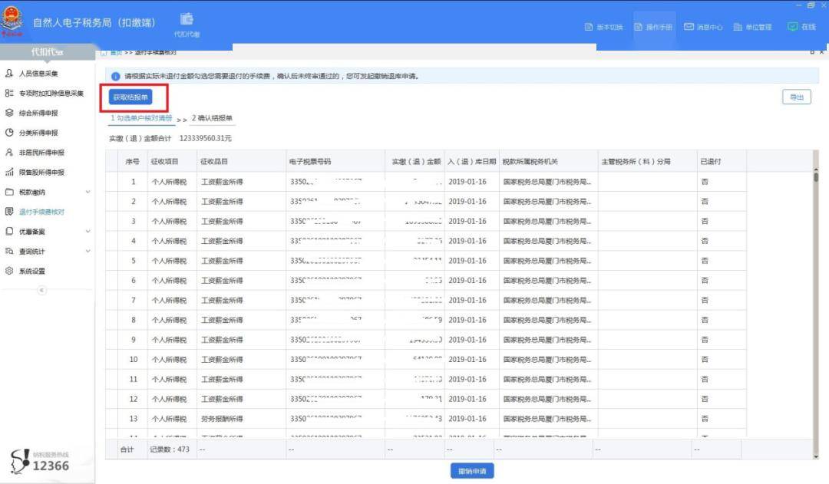
Task: Open 单位管理 in the top bar
Action: click(x=752, y=27)
